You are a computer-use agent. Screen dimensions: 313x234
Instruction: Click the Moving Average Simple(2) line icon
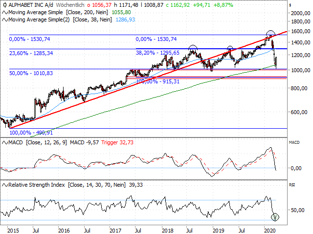pyautogui.click(x=5, y=20)
